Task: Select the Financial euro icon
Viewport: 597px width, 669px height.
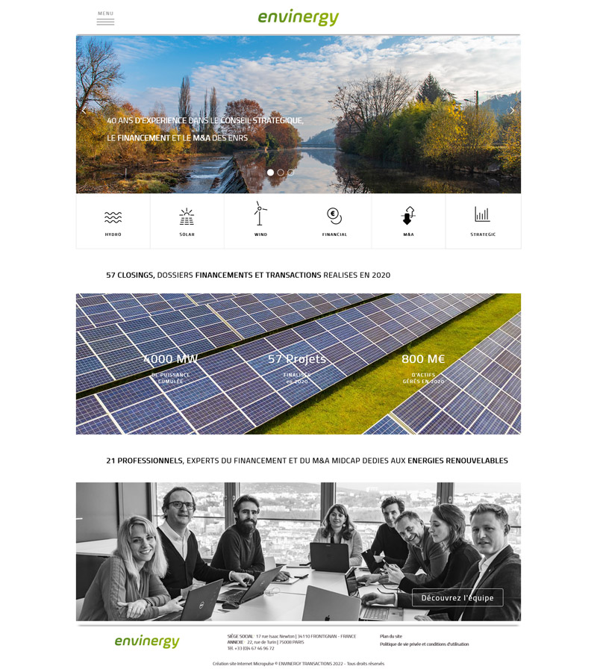Action: click(334, 216)
